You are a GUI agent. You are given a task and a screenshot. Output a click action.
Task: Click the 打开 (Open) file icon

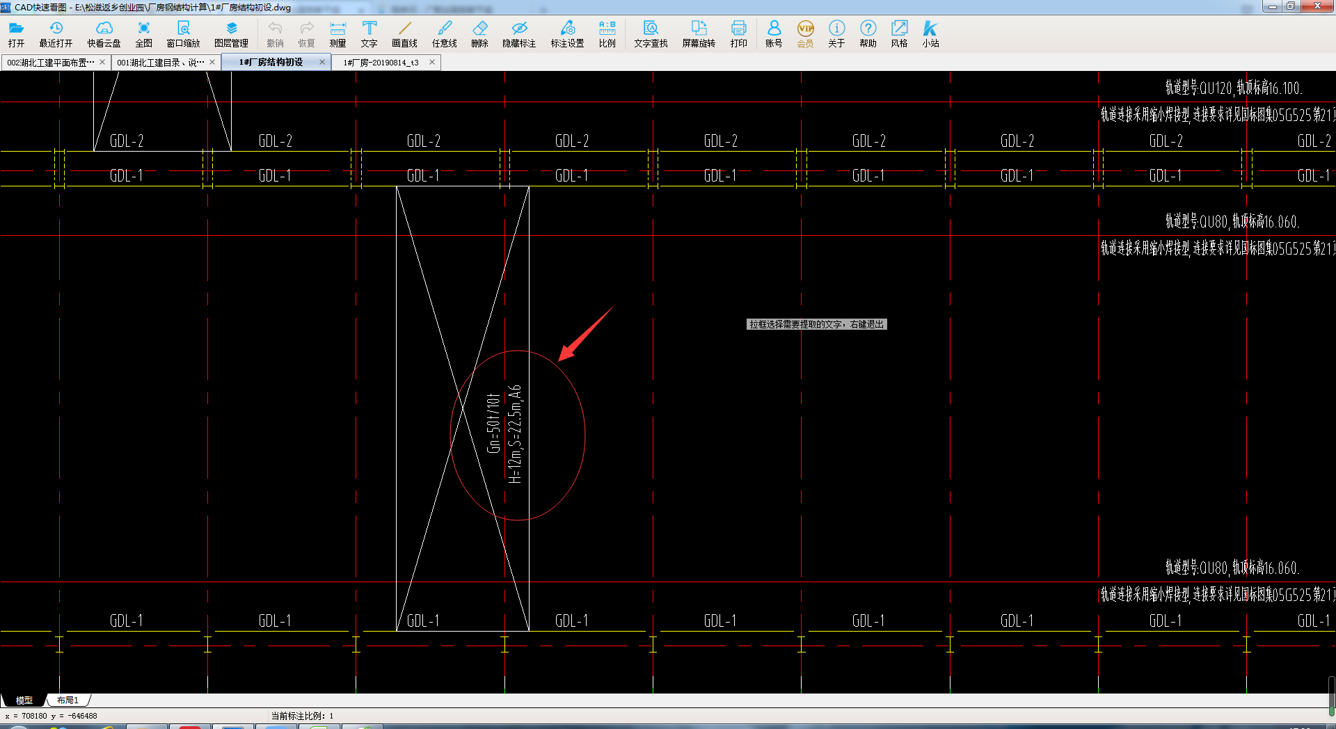[x=16, y=33]
